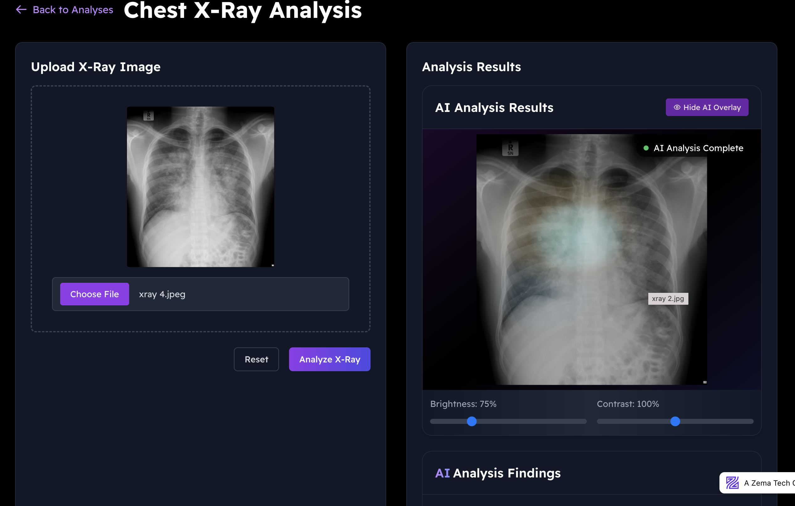Image resolution: width=795 pixels, height=506 pixels.
Task: Follow the Back to Analyses link
Action: (73, 10)
